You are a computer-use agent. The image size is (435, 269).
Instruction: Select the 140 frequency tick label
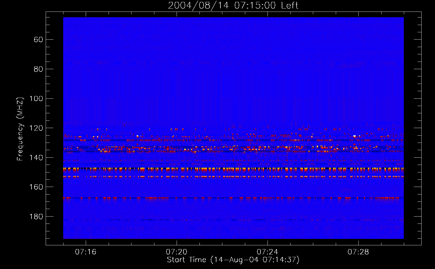click(x=36, y=158)
